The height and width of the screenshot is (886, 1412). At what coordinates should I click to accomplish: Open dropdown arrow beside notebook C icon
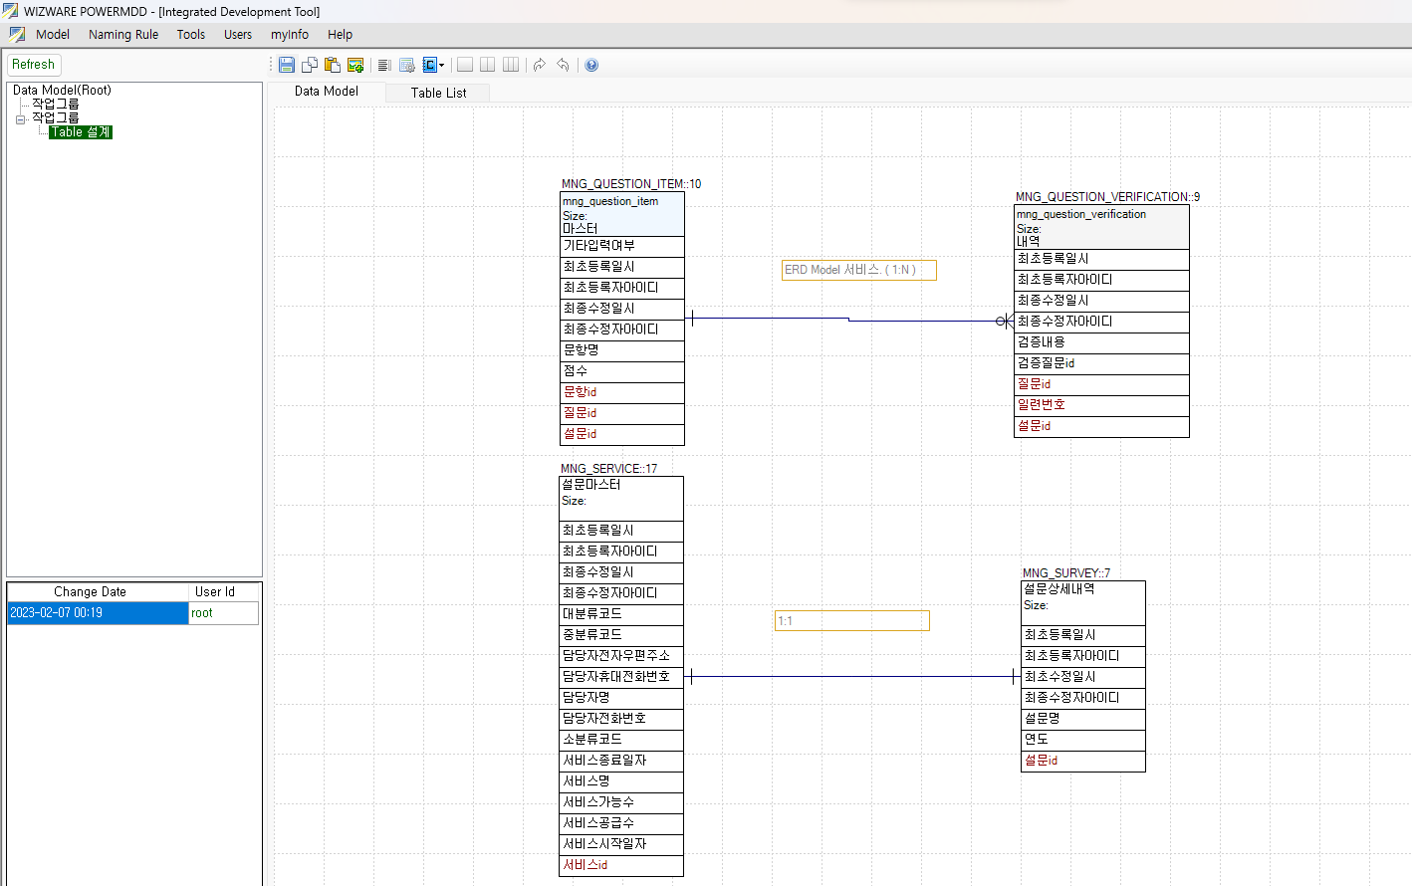pos(442,65)
